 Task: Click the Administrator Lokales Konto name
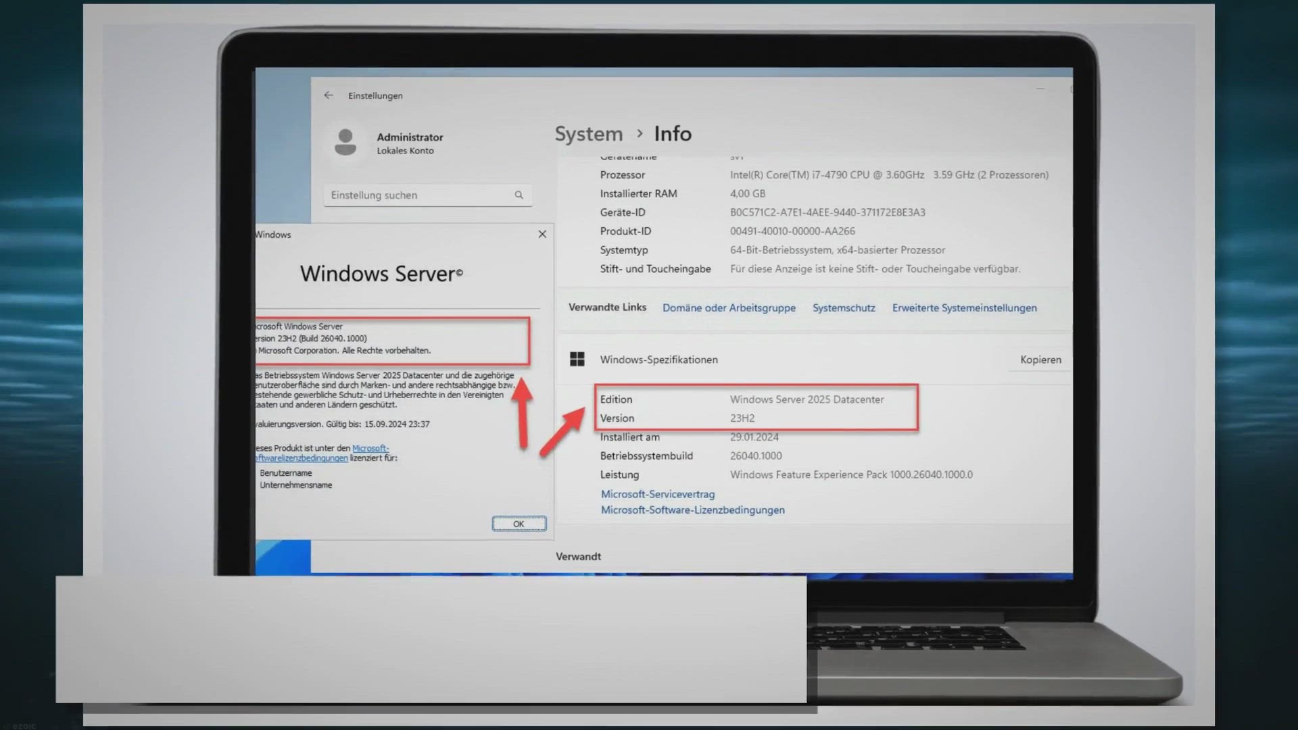pos(410,137)
